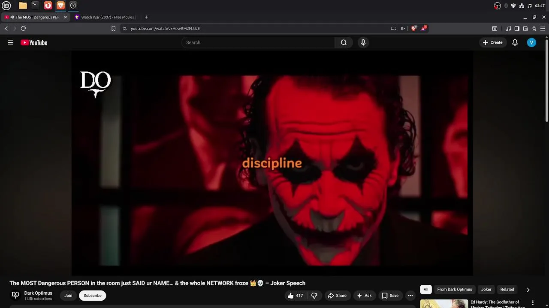Open the account avatar menu

(531, 42)
